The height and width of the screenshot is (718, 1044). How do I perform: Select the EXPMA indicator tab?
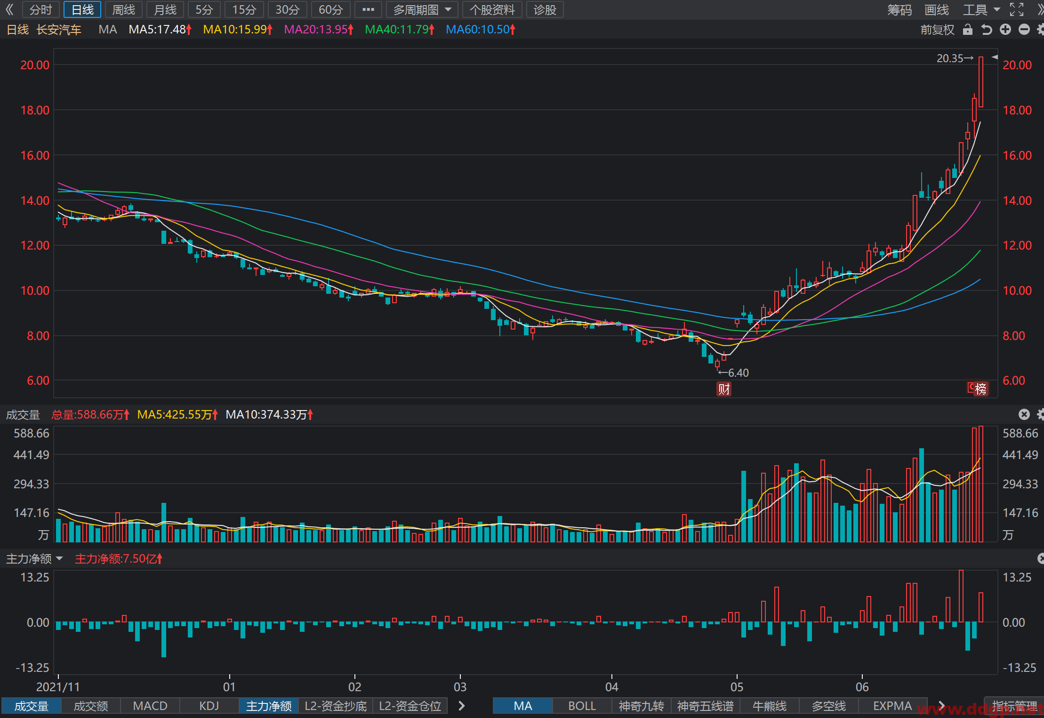point(892,706)
